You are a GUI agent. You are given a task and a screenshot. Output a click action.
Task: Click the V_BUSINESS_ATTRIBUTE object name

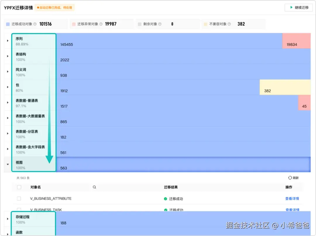click(51, 199)
